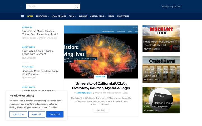
Task: Click the Discount Tire logo image
Action: point(161,31)
